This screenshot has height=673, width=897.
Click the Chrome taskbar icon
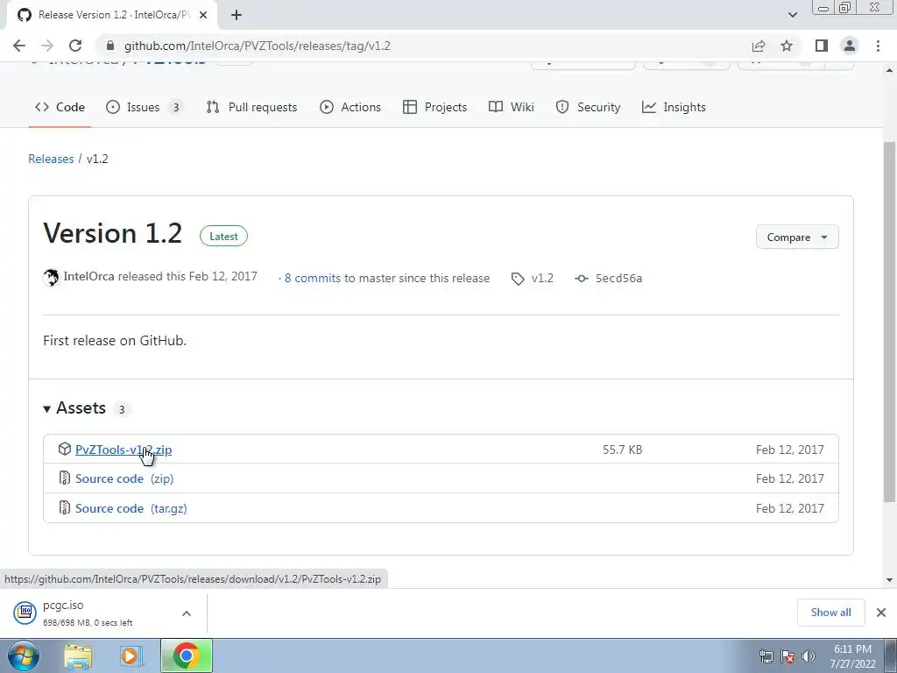click(x=186, y=655)
